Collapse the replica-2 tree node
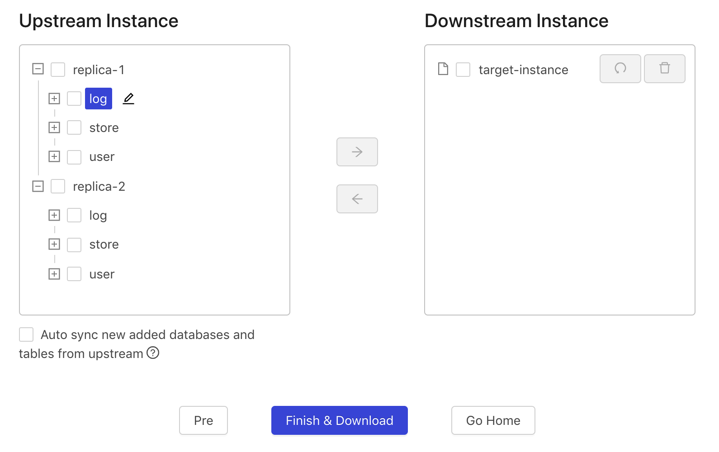The width and height of the screenshot is (719, 452). tap(38, 186)
